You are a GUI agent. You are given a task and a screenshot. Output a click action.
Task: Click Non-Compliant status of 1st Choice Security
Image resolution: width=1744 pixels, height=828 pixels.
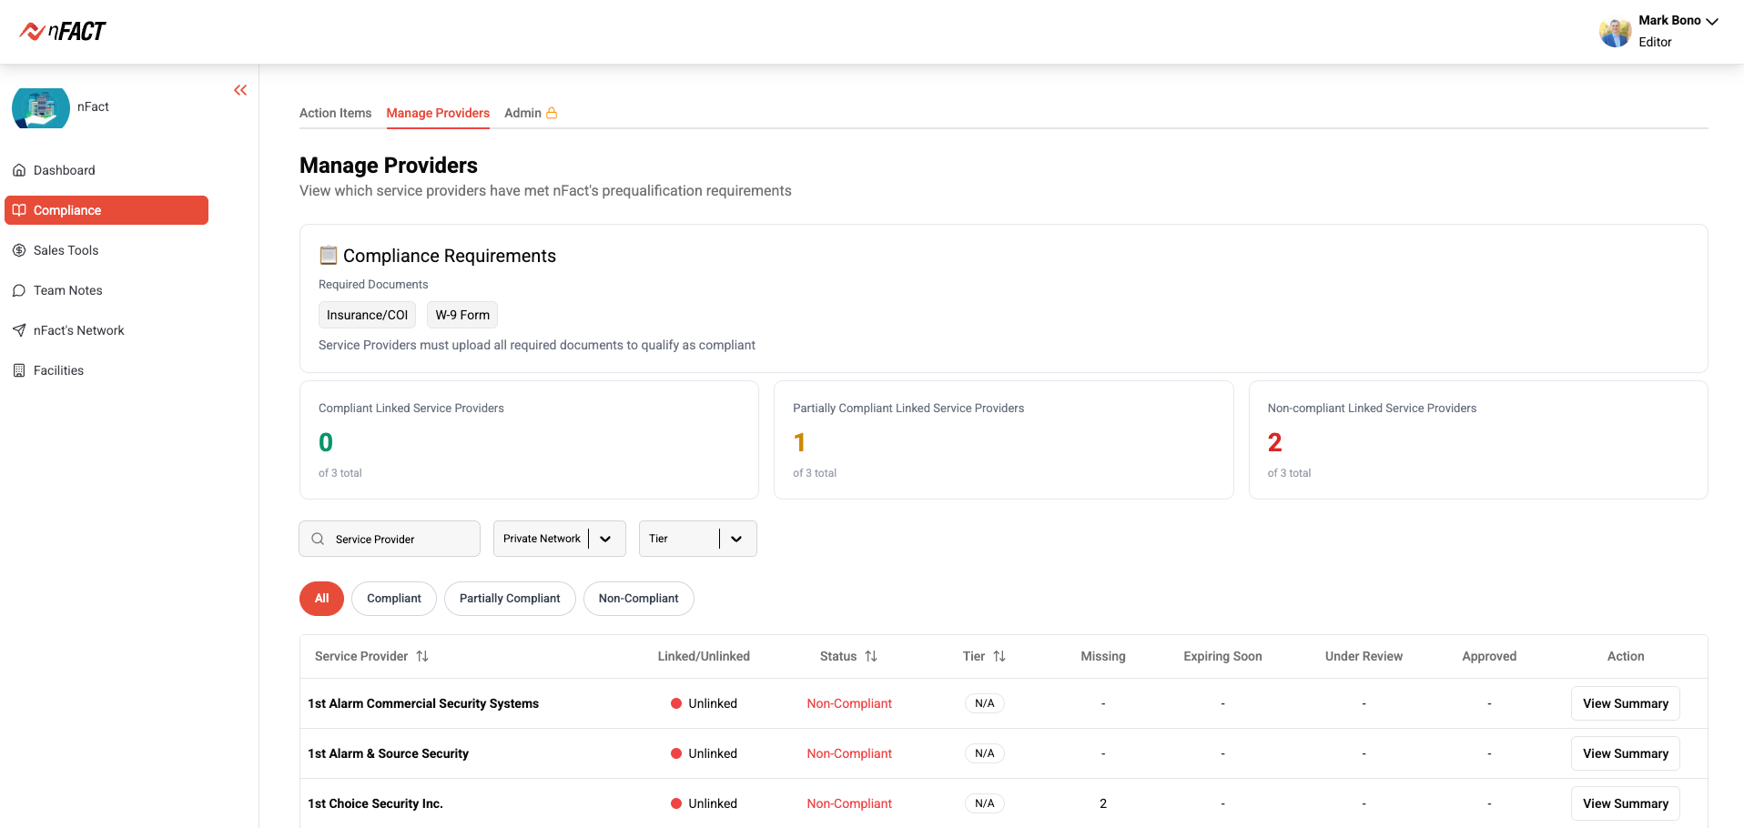coord(849,803)
